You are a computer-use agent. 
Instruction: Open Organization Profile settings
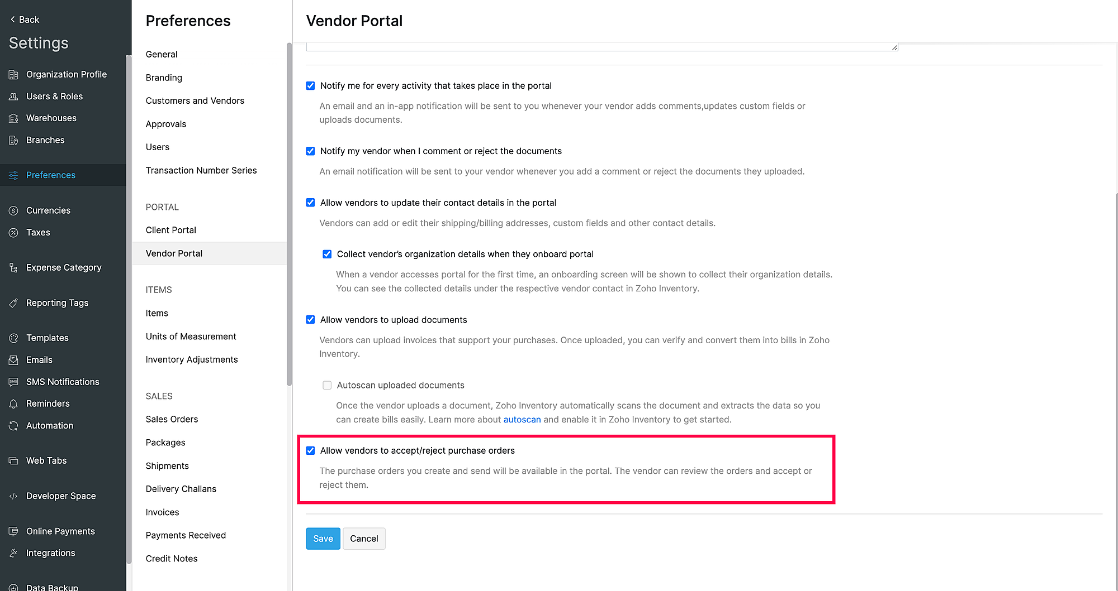pyautogui.click(x=66, y=74)
